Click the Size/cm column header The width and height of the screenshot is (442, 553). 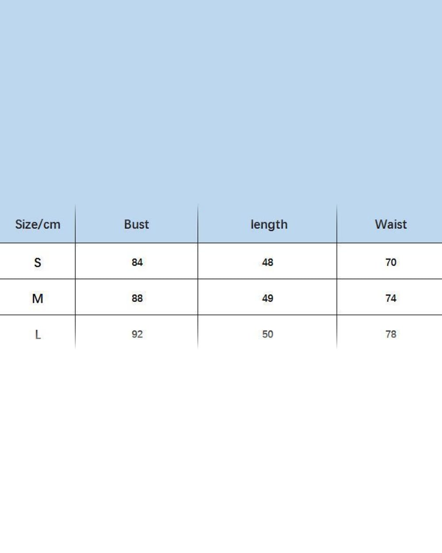38,224
